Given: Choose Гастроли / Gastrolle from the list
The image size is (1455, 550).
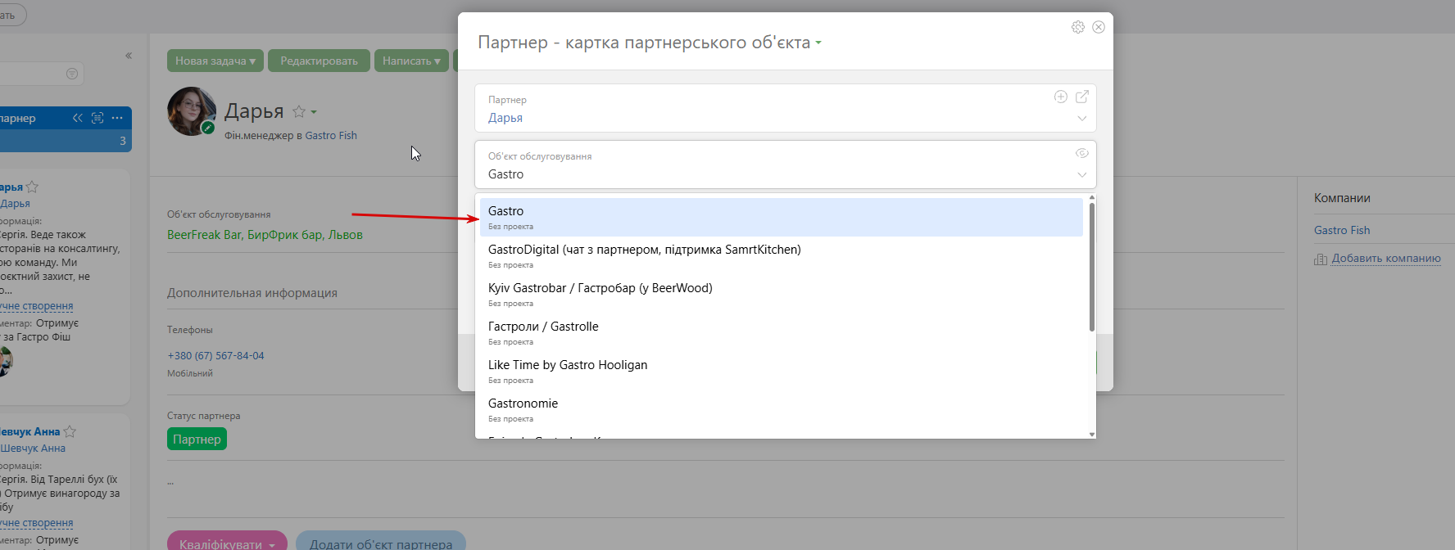Looking at the screenshot, I should click(x=782, y=332).
